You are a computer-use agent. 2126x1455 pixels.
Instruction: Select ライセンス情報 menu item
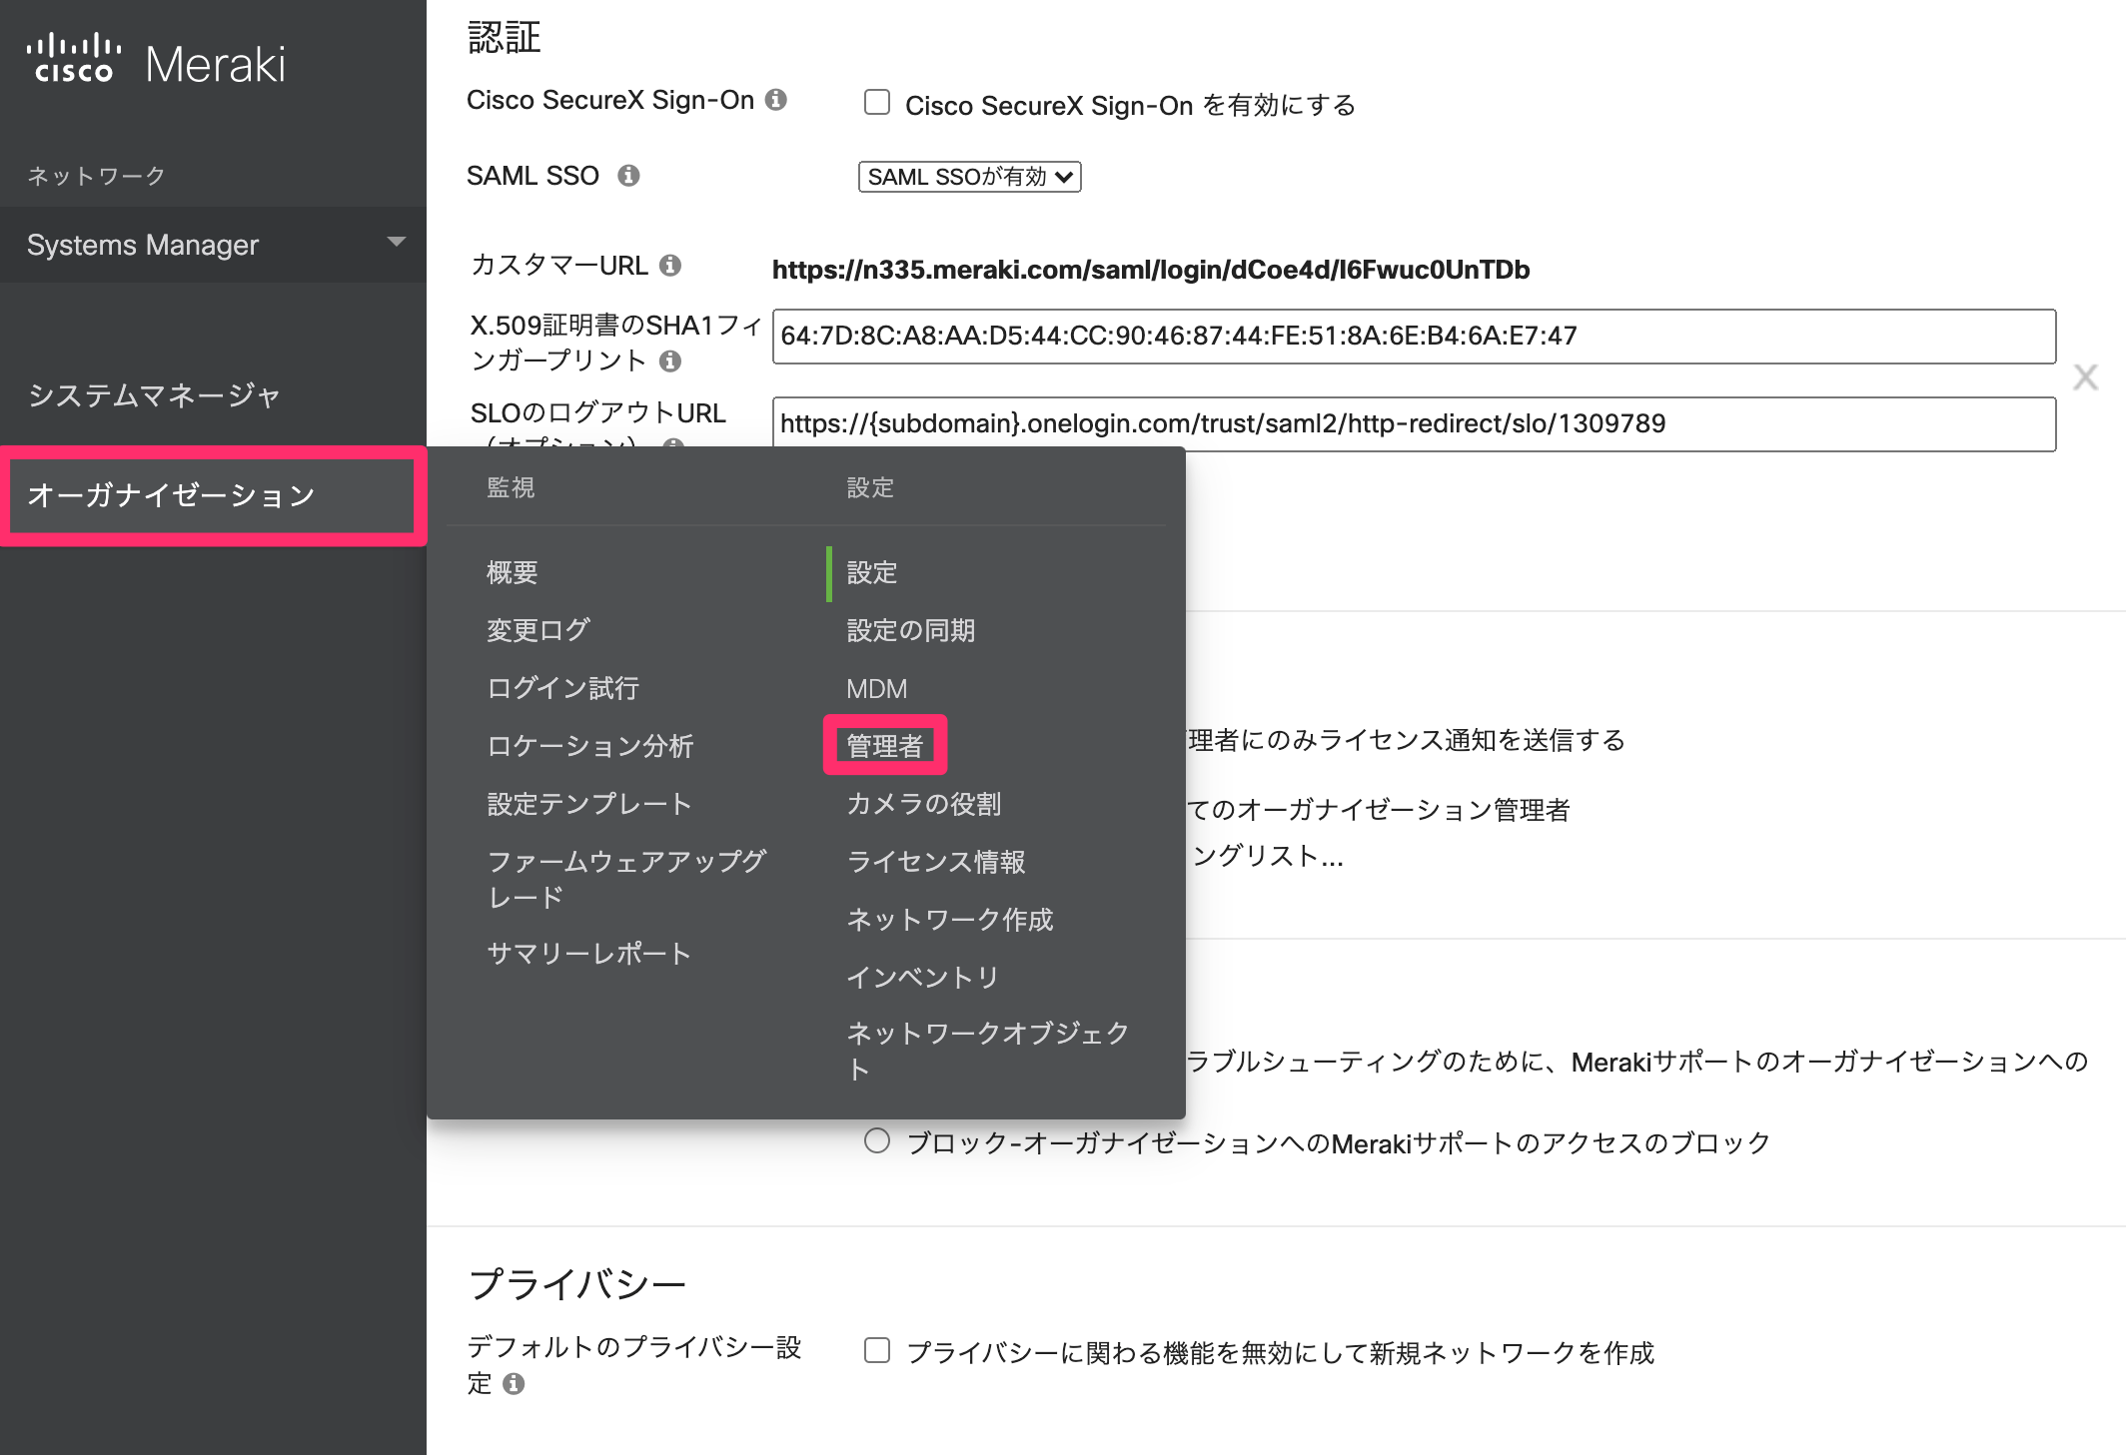[936, 862]
